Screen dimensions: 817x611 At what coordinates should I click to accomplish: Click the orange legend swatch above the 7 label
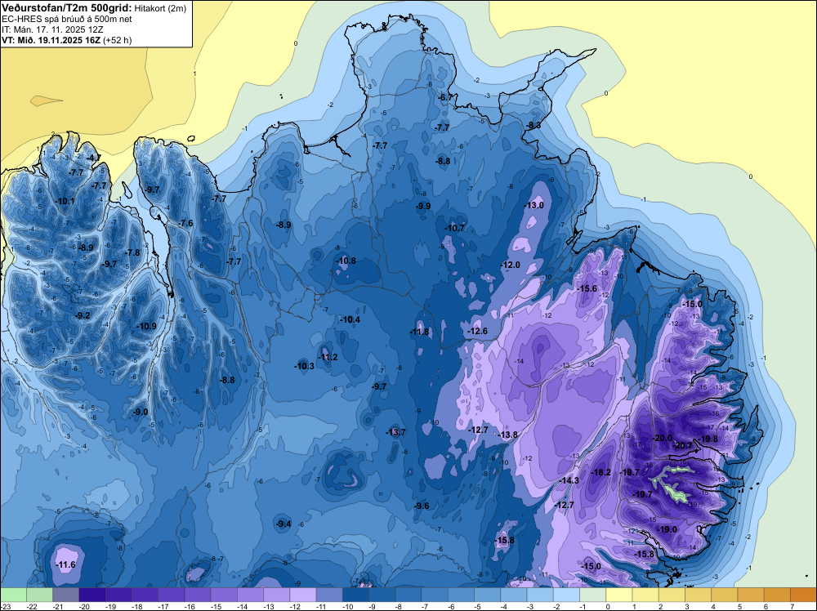click(804, 595)
